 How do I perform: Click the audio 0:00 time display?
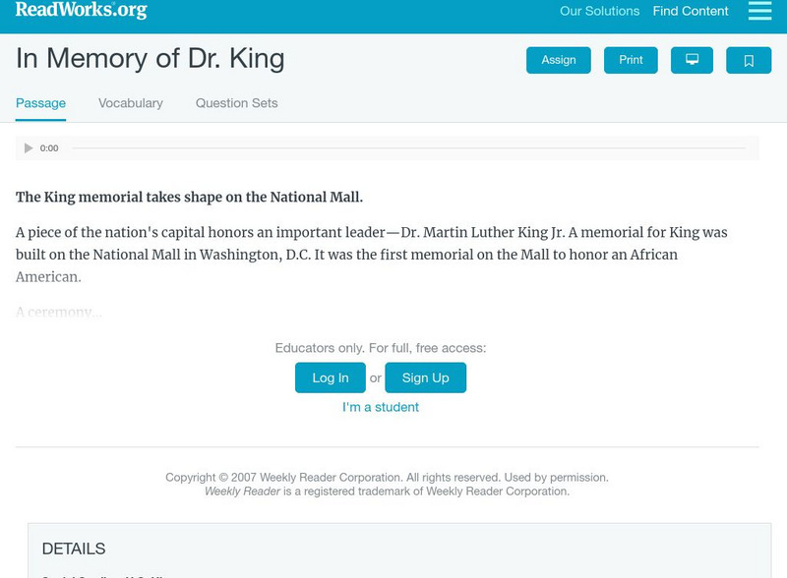pyautogui.click(x=49, y=148)
